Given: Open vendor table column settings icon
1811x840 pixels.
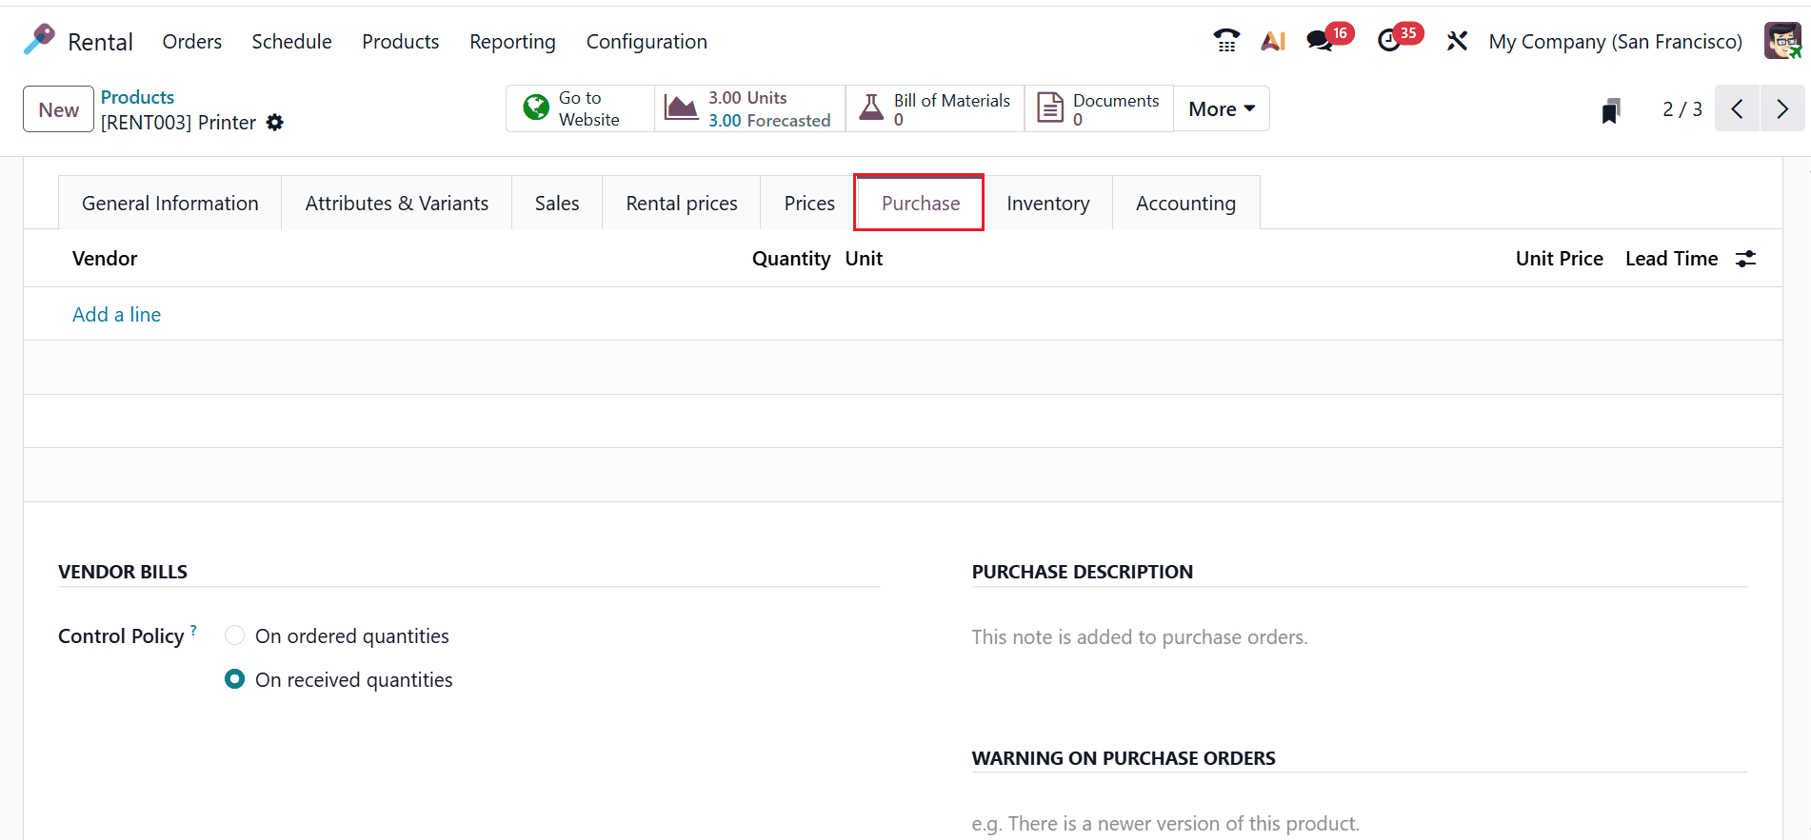Looking at the screenshot, I should click(1745, 259).
